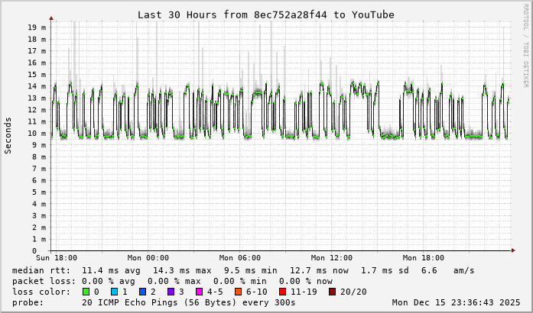This screenshot has width=533, height=313.
Task: Click the graph title mentioning YouTube
Action: tap(266, 15)
